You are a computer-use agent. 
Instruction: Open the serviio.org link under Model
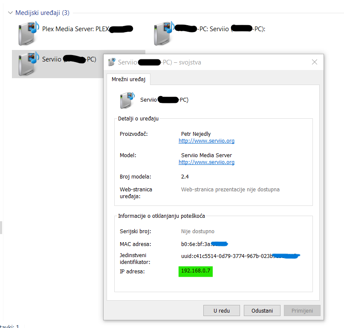[206, 162]
